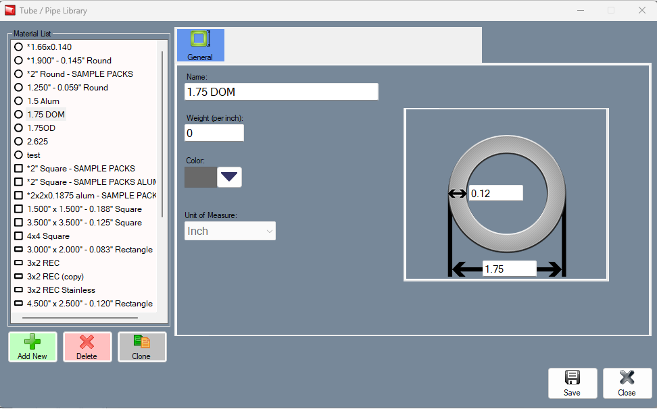Minimize the Tube / Pipe Library window

pyautogui.click(x=581, y=10)
